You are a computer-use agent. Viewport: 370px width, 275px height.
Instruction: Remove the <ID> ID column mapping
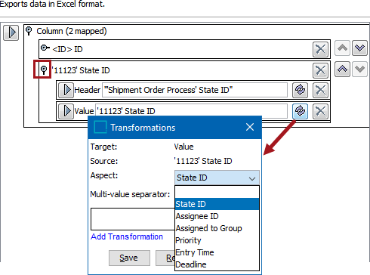click(320, 49)
